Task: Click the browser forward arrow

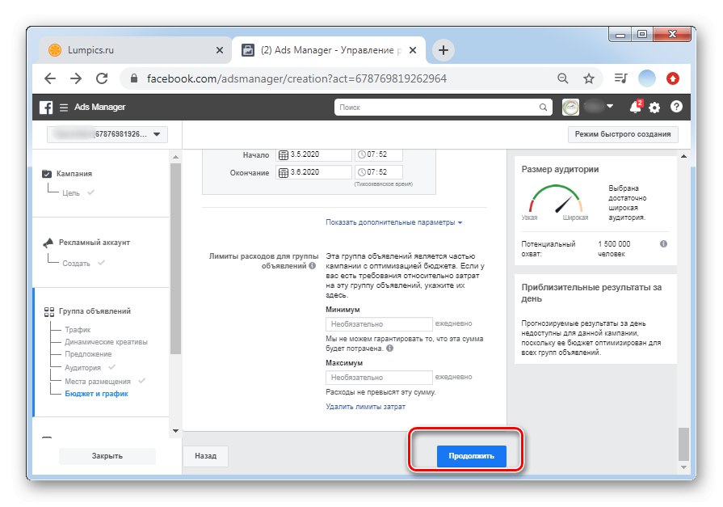Action: (76, 78)
